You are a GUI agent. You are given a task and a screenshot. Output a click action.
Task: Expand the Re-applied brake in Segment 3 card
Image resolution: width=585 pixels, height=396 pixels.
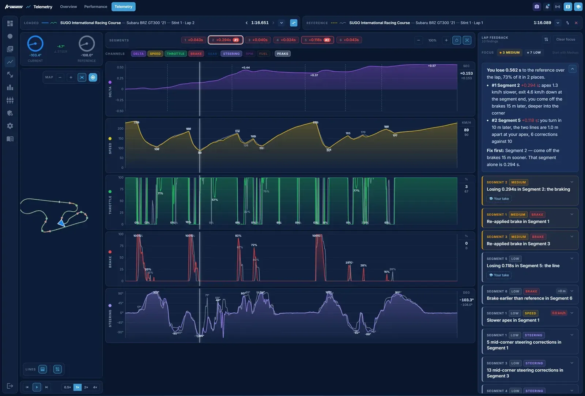coord(572,237)
